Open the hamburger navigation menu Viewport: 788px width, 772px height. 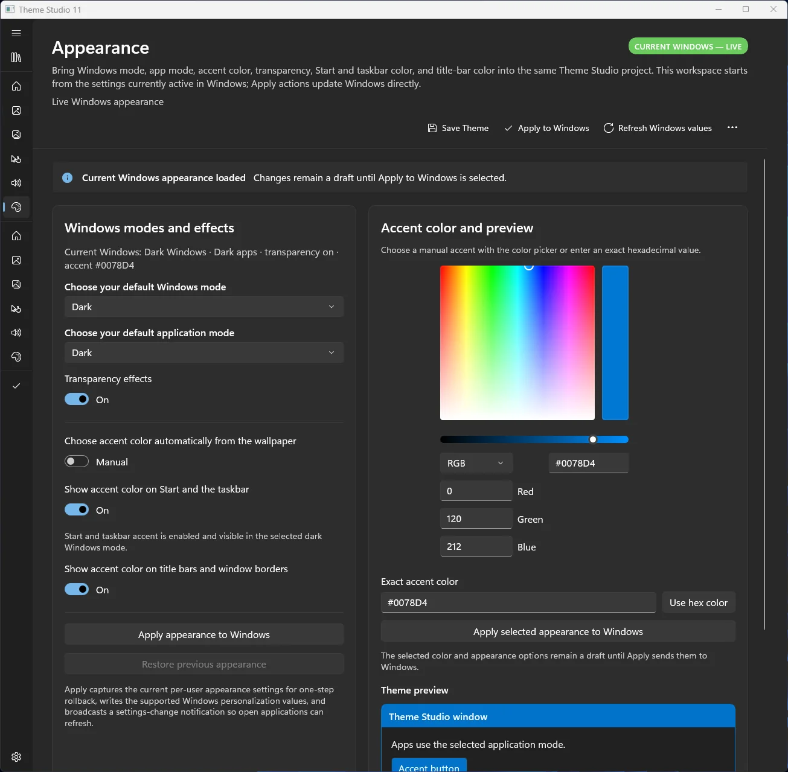click(16, 33)
